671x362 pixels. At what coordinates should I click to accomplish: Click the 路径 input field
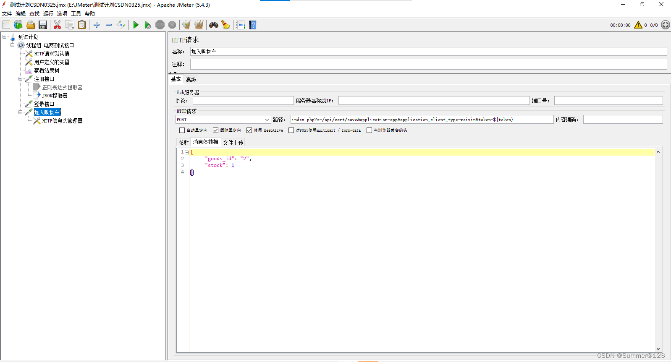[x=422, y=120]
